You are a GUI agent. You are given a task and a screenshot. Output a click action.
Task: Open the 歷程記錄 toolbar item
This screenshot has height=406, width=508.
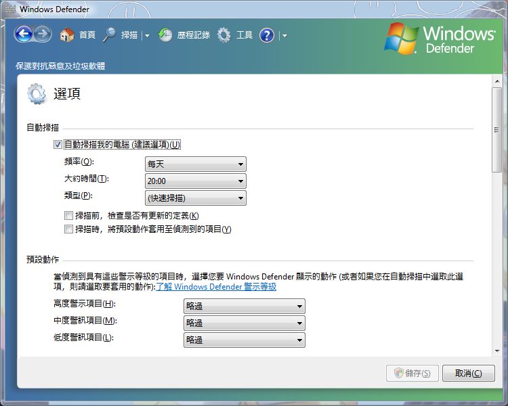click(194, 35)
